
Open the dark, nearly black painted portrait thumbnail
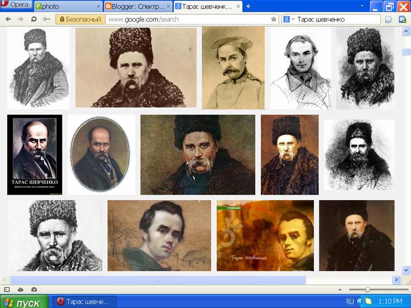(x=357, y=235)
